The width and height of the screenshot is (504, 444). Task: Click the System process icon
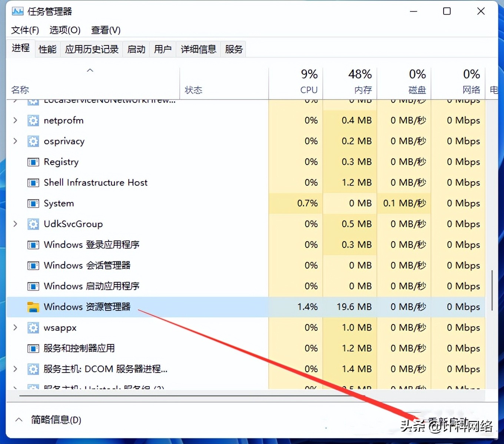click(33, 203)
